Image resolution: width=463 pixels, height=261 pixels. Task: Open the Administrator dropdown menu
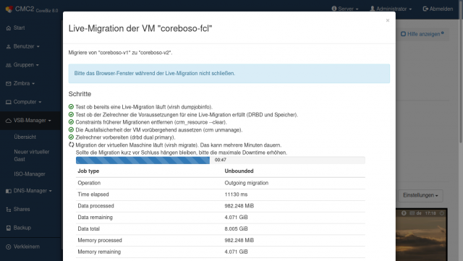[x=391, y=9]
